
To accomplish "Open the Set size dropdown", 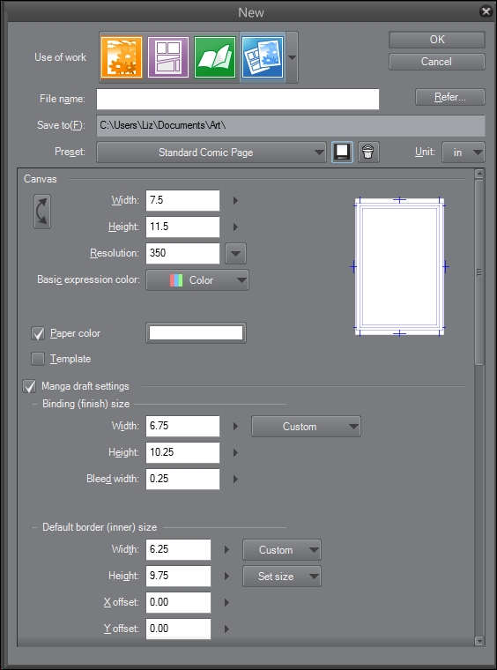I will pyautogui.click(x=282, y=577).
